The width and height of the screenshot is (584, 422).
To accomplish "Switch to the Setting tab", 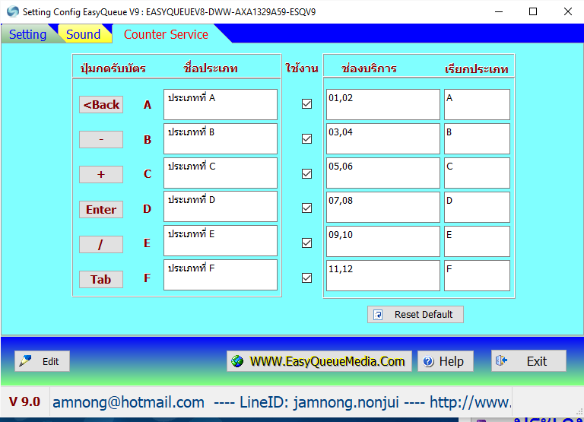I will coord(27,34).
